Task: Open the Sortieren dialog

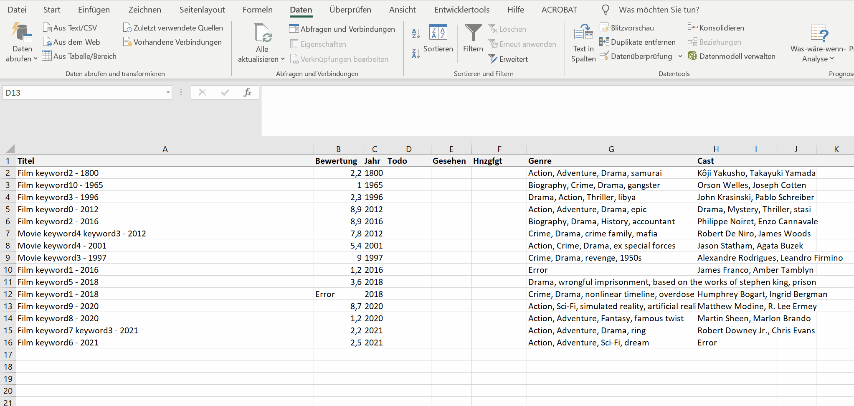Action: point(438,38)
